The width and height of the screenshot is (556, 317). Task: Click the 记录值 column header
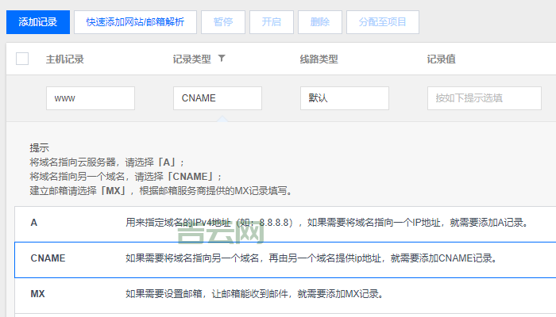pyautogui.click(x=441, y=59)
